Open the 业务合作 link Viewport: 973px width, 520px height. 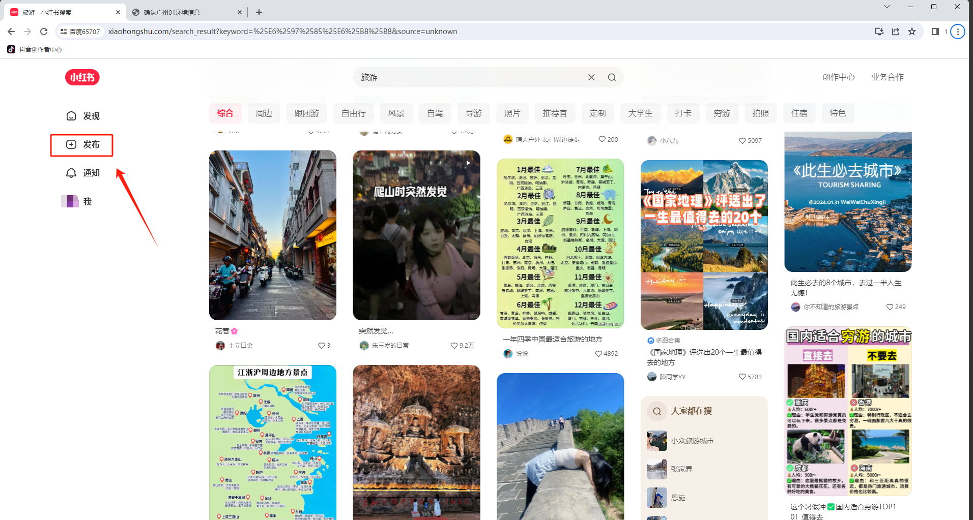pyautogui.click(x=887, y=77)
